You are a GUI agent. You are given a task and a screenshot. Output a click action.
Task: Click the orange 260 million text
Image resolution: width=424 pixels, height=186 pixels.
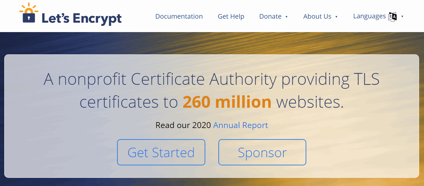[227, 102]
